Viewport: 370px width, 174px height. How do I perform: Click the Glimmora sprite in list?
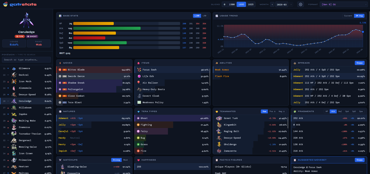click(x=14, y=68)
